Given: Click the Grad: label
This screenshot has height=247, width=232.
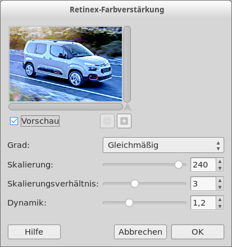Looking at the screenshot, I should point(19,145).
